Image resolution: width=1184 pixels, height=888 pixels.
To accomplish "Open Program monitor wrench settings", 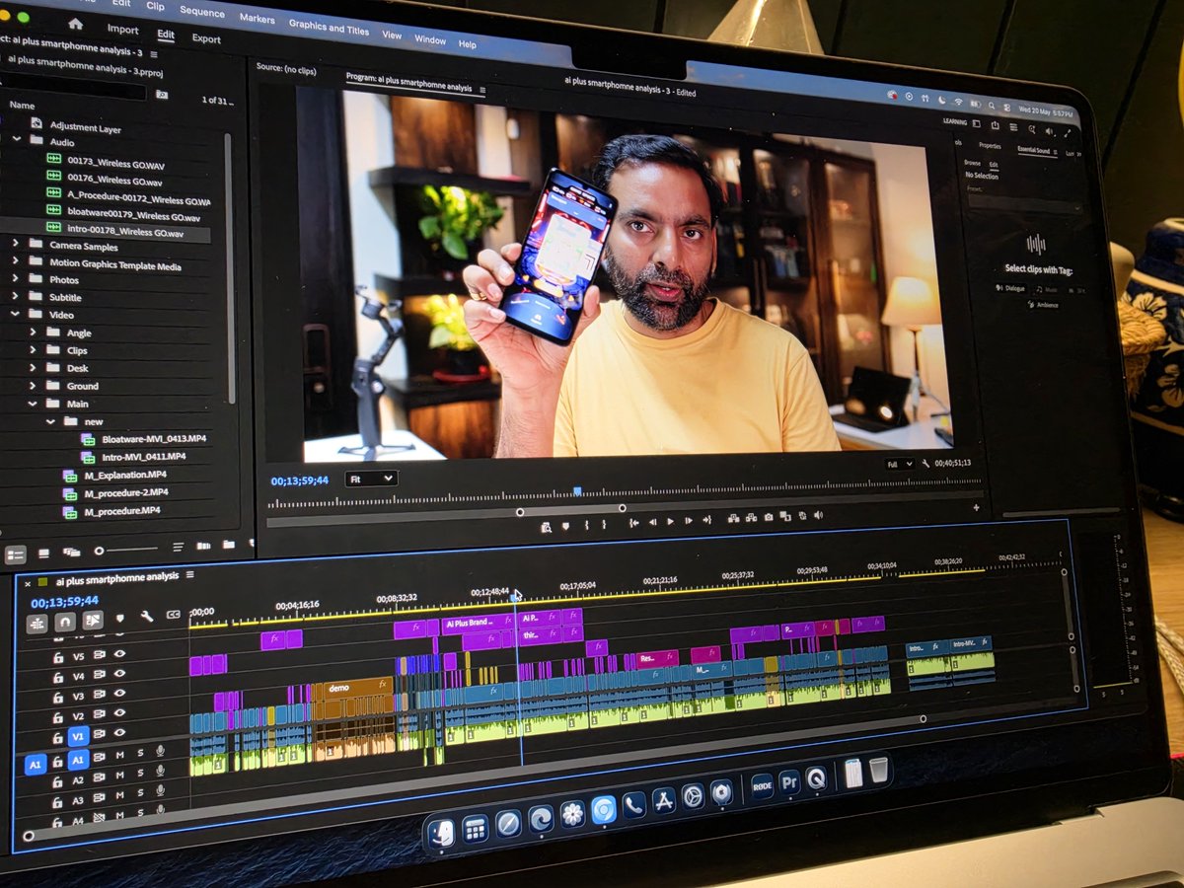I will (x=925, y=463).
